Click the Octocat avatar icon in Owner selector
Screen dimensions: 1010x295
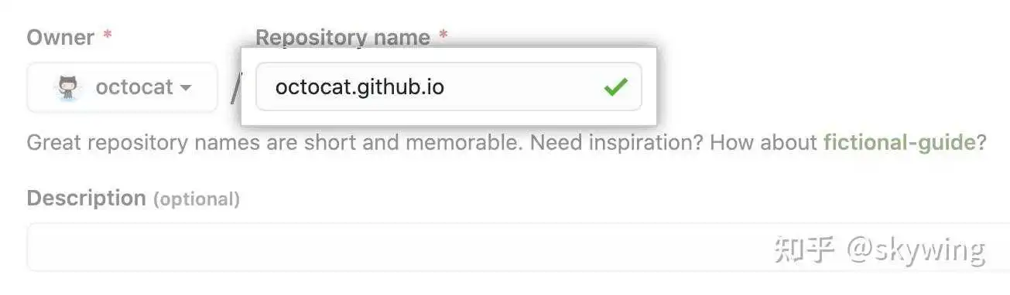[68, 88]
